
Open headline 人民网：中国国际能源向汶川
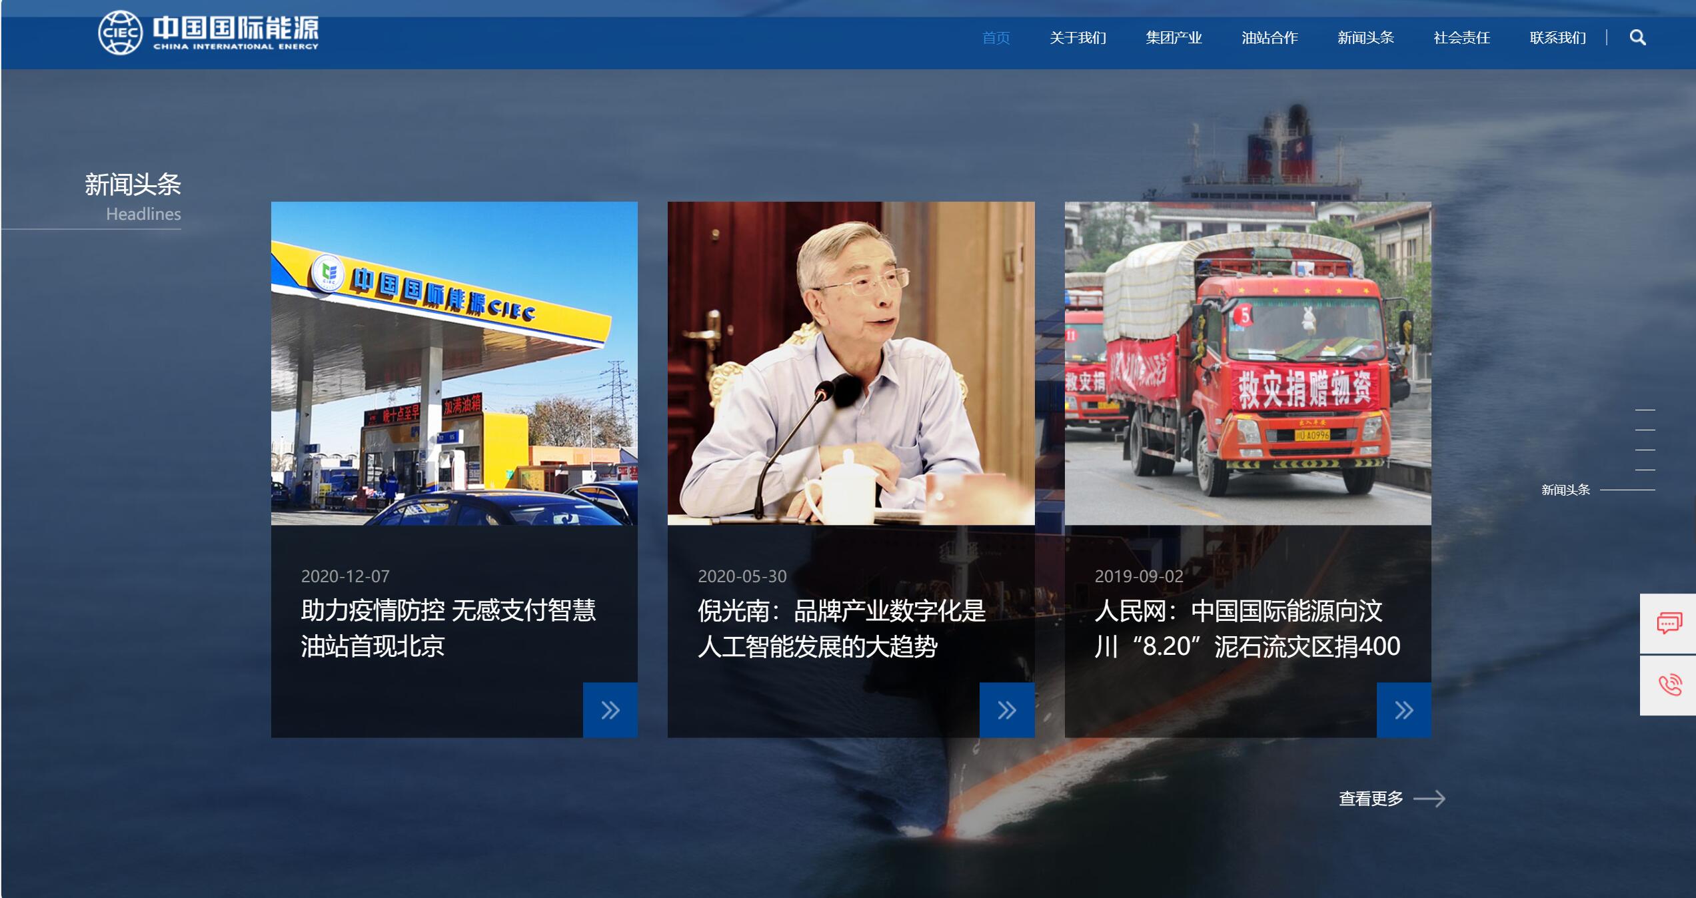pos(1248,628)
